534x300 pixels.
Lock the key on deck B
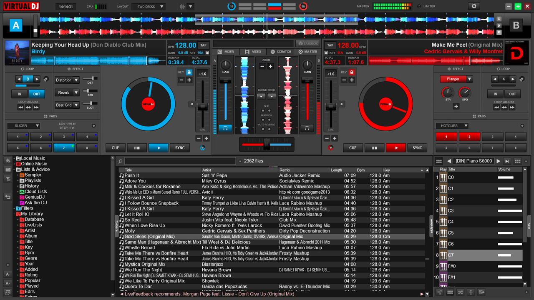pos(352,72)
